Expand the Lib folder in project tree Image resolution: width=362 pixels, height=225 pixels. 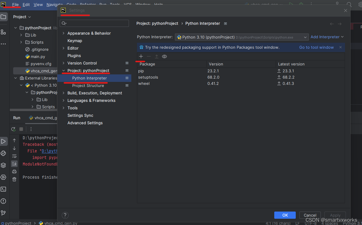tap(21, 35)
